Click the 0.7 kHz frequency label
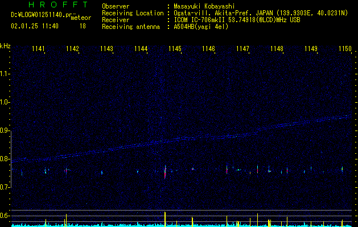The height and width of the screenshot is (227, 358). (5, 187)
